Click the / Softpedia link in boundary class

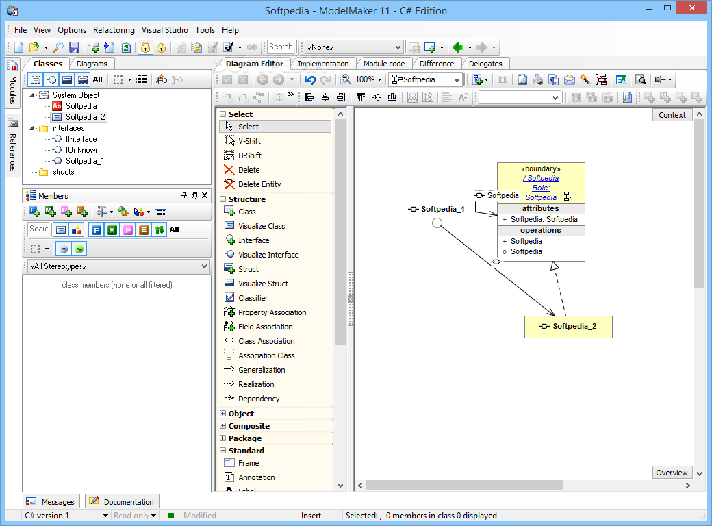coord(541,179)
